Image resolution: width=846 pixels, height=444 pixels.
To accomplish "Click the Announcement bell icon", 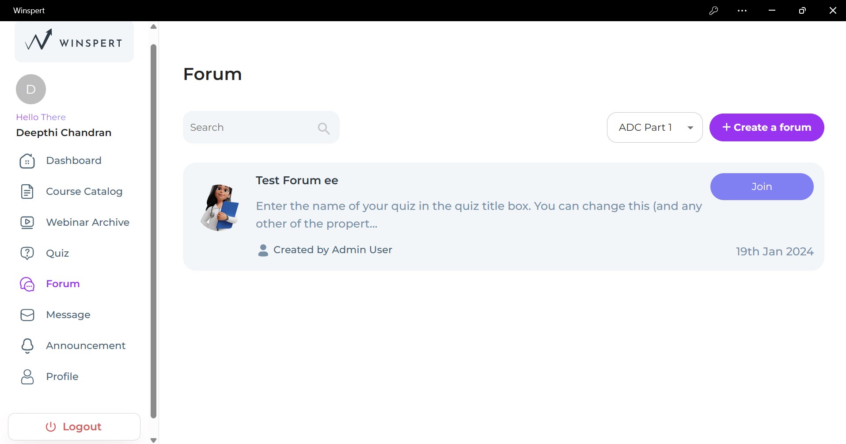I will tap(27, 345).
